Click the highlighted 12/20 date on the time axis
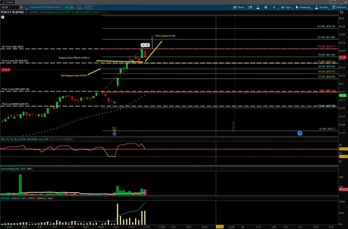The width and height of the screenshot is (348, 229). pos(220,227)
